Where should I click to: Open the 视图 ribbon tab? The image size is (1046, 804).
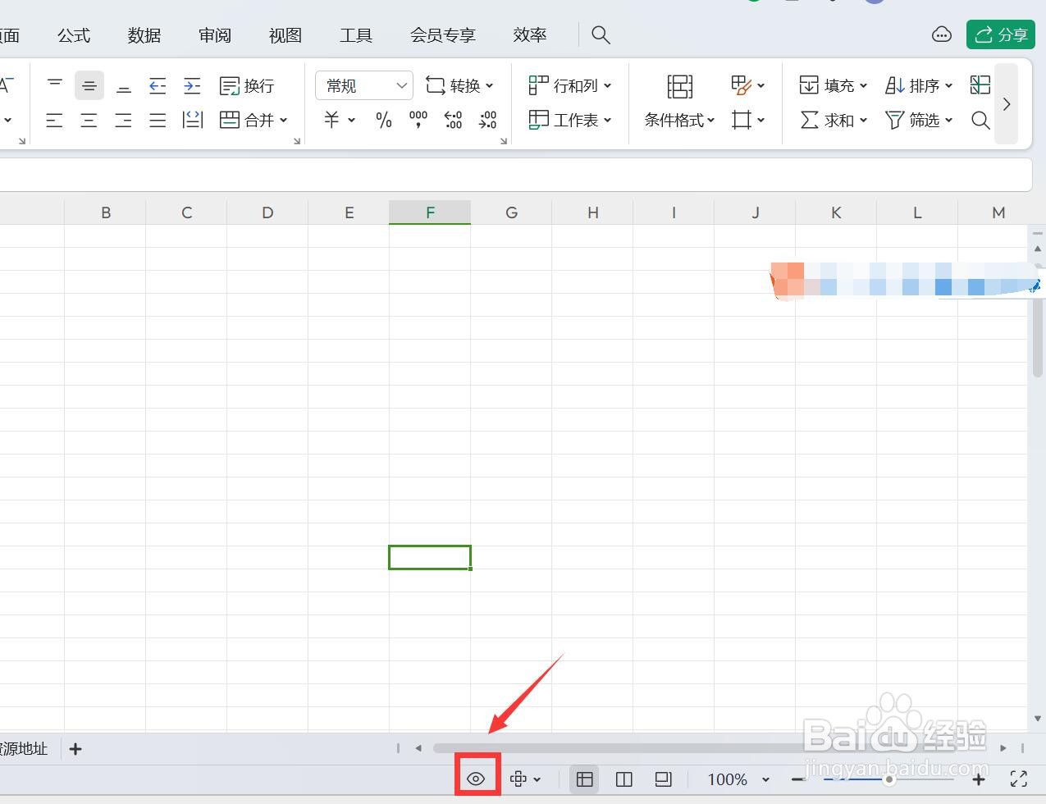coord(285,34)
